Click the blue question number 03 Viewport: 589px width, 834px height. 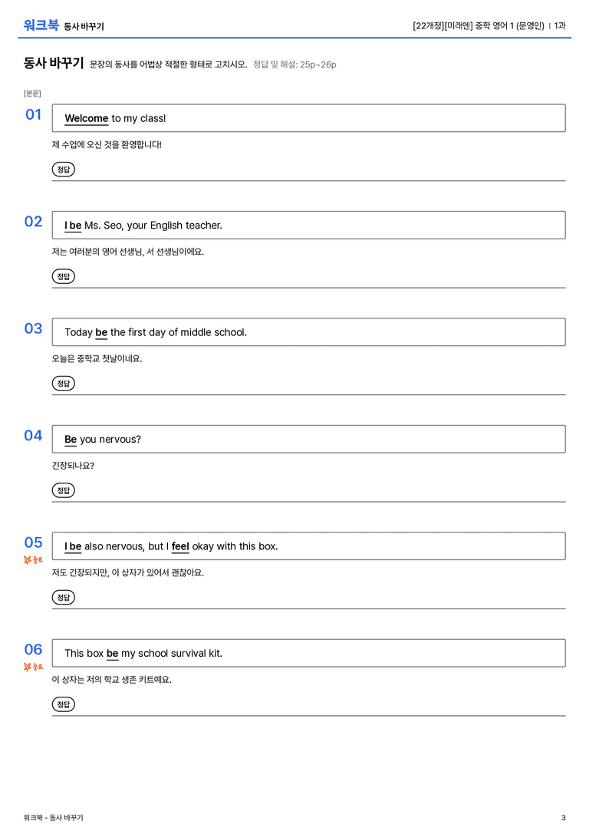33,328
